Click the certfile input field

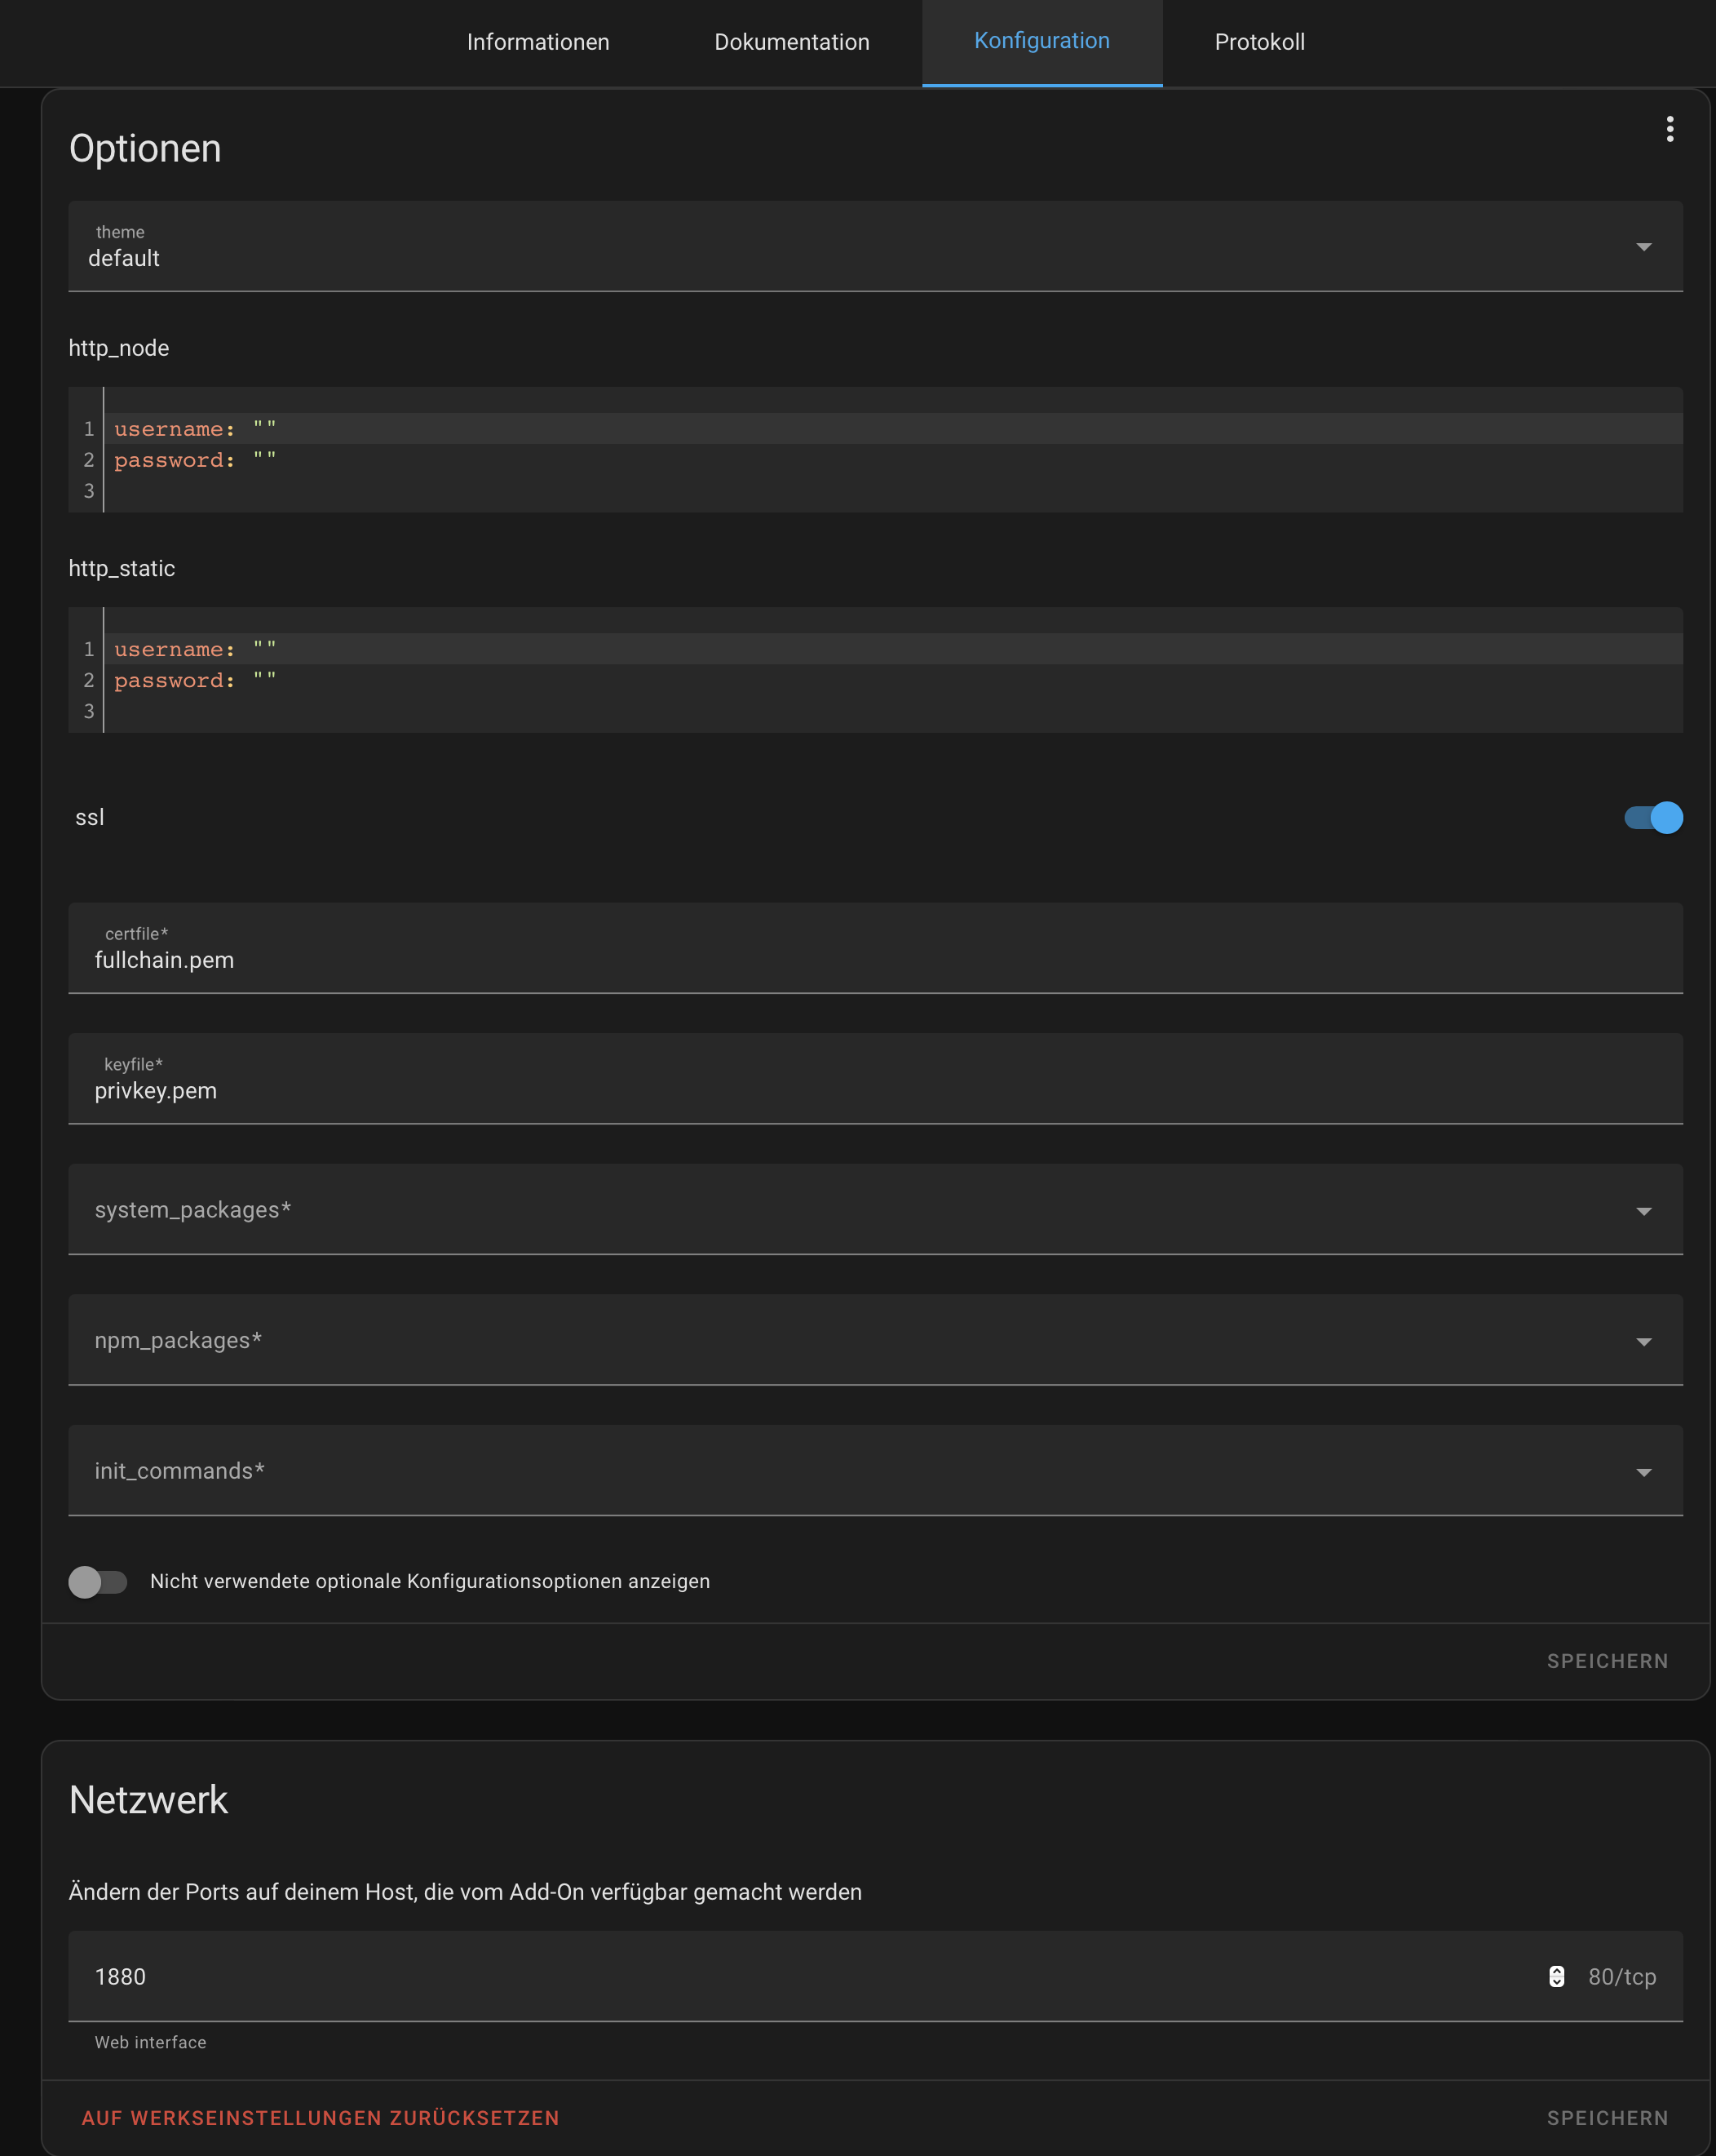[x=875, y=948]
